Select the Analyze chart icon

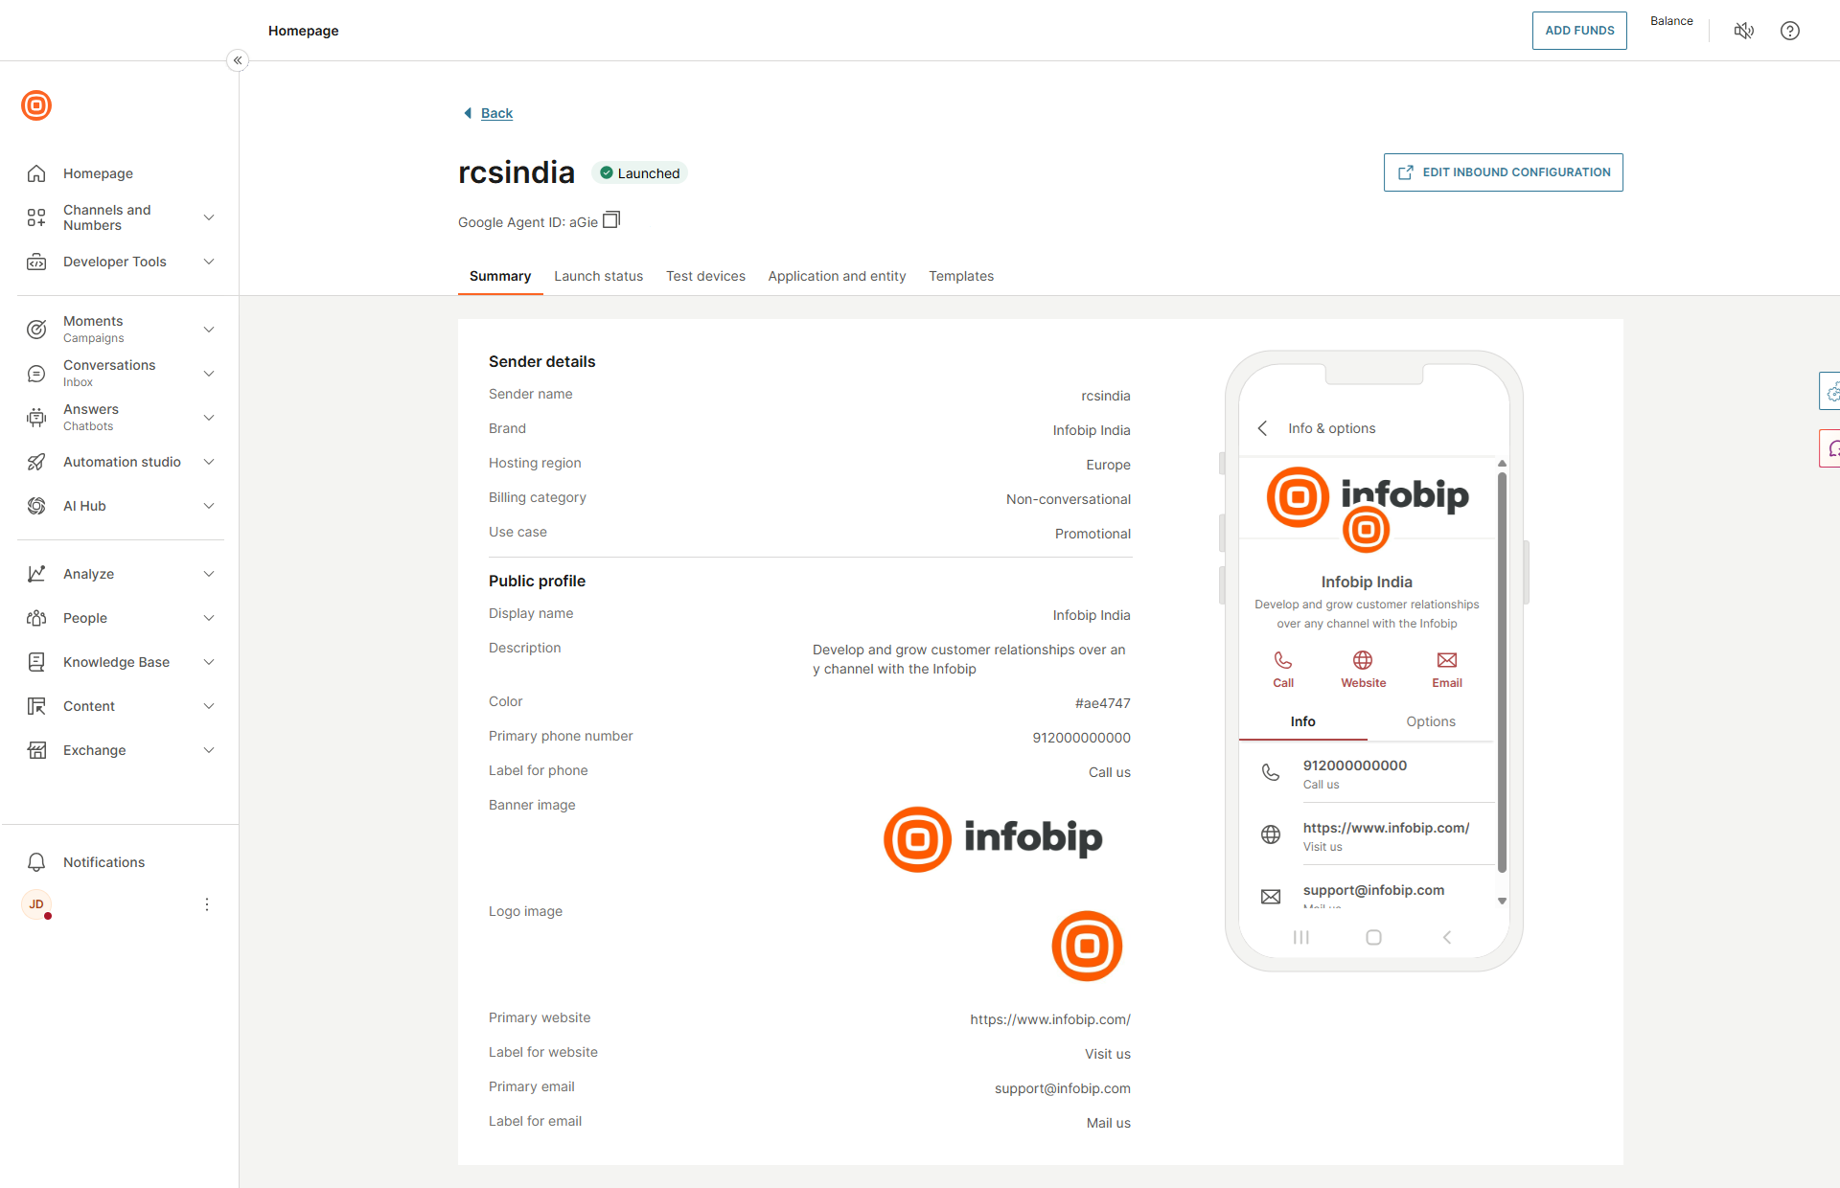click(36, 573)
